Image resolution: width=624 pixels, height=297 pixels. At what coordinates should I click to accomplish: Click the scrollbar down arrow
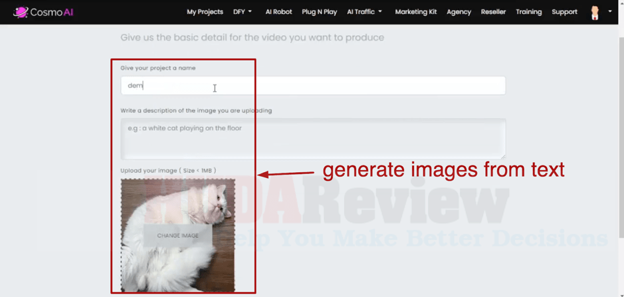621,293
